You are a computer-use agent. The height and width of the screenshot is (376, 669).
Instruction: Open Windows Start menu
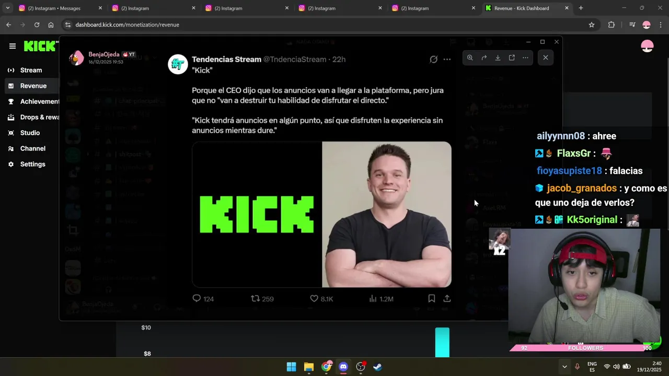pyautogui.click(x=292, y=367)
